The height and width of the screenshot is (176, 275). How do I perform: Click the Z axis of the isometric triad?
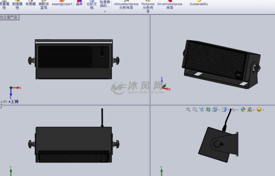coord(162,80)
